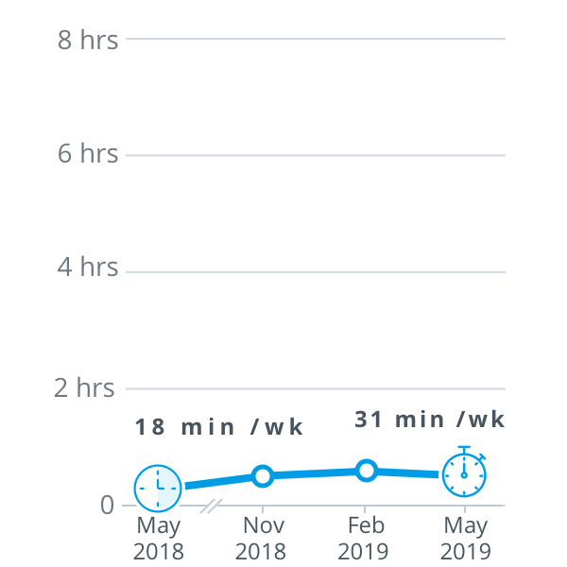The height and width of the screenshot is (567, 567).
Task: Select the Nov 2018 data point circle
Action: pos(263,475)
